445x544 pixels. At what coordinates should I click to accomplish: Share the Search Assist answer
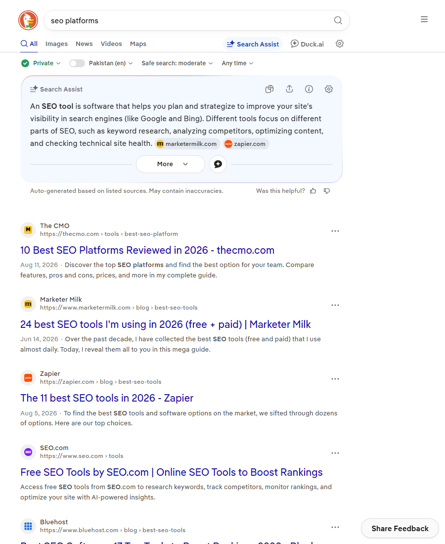289,89
